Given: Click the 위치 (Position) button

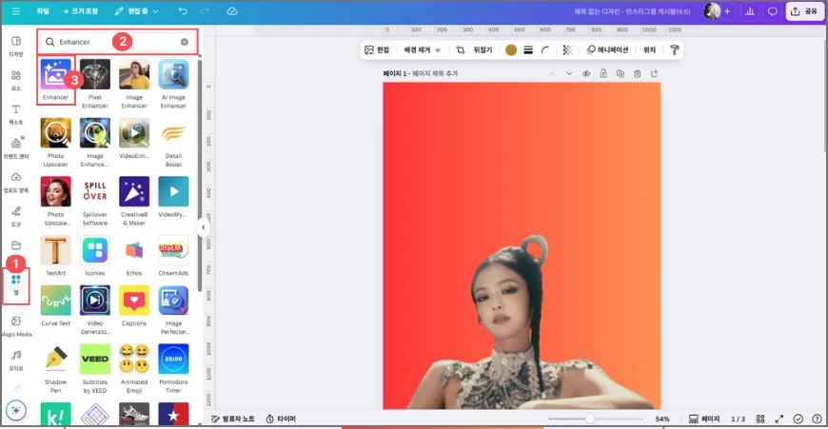Looking at the screenshot, I should (649, 49).
